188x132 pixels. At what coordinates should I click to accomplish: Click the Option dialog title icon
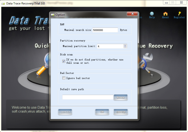pos(53,15)
